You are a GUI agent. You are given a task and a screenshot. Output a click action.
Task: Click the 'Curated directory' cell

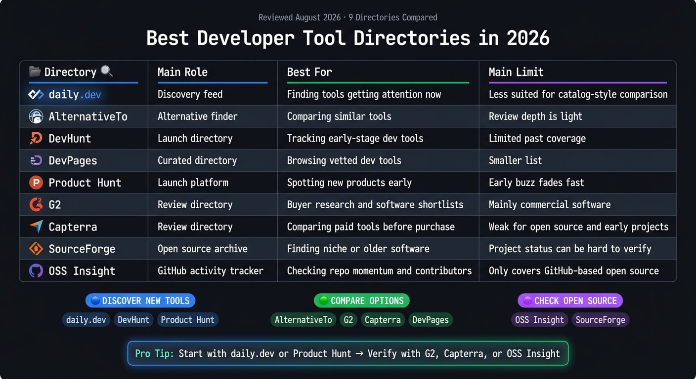(x=197, y=160)
